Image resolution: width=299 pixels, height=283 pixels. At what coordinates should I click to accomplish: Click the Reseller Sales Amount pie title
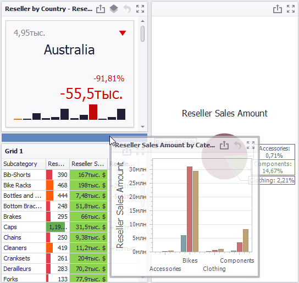click(225, 113)
